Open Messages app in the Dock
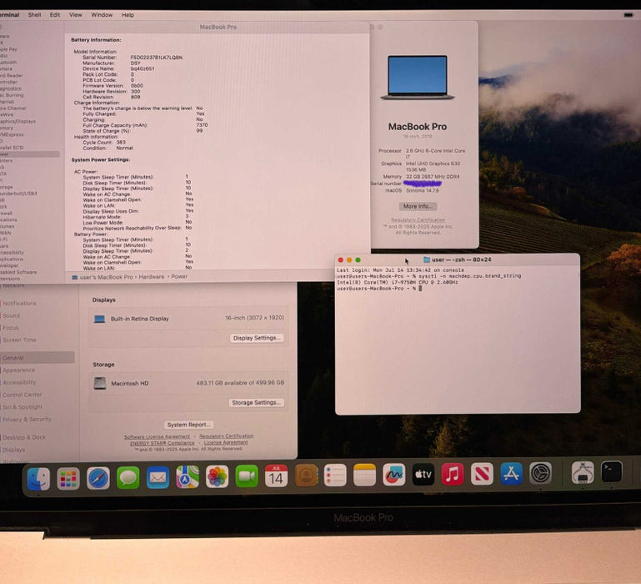This screenshot has height=584, width=641. coord(128,477)
